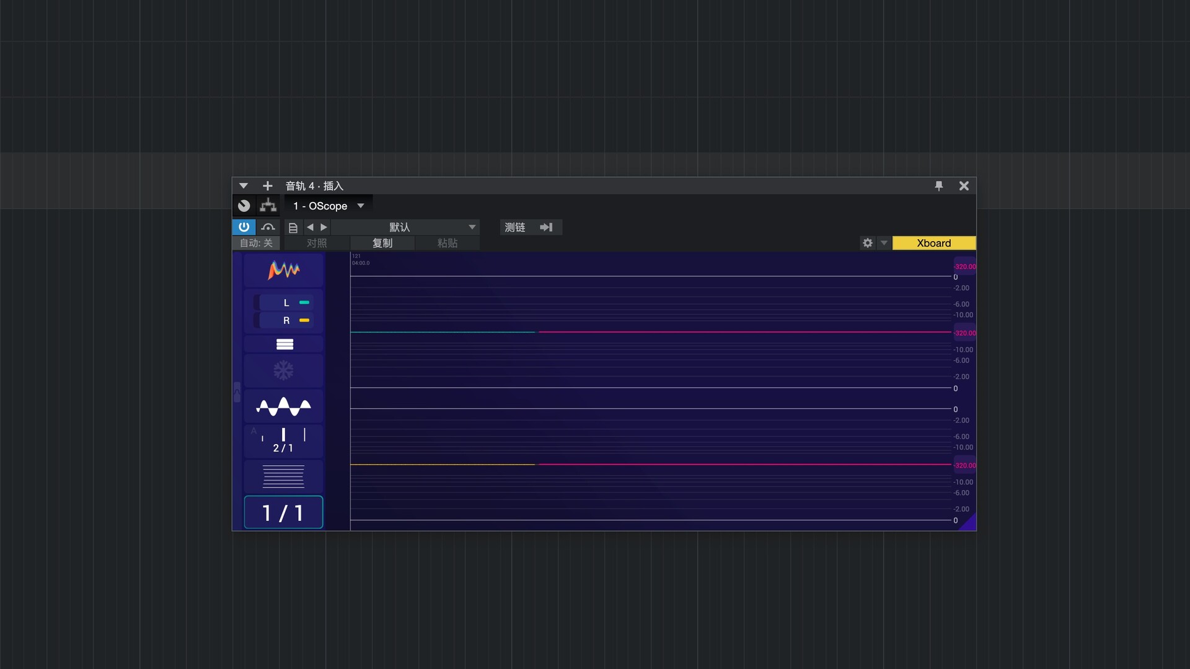
Task: Open the 自动: 关 automation mode menu
Action: point(256,243)
